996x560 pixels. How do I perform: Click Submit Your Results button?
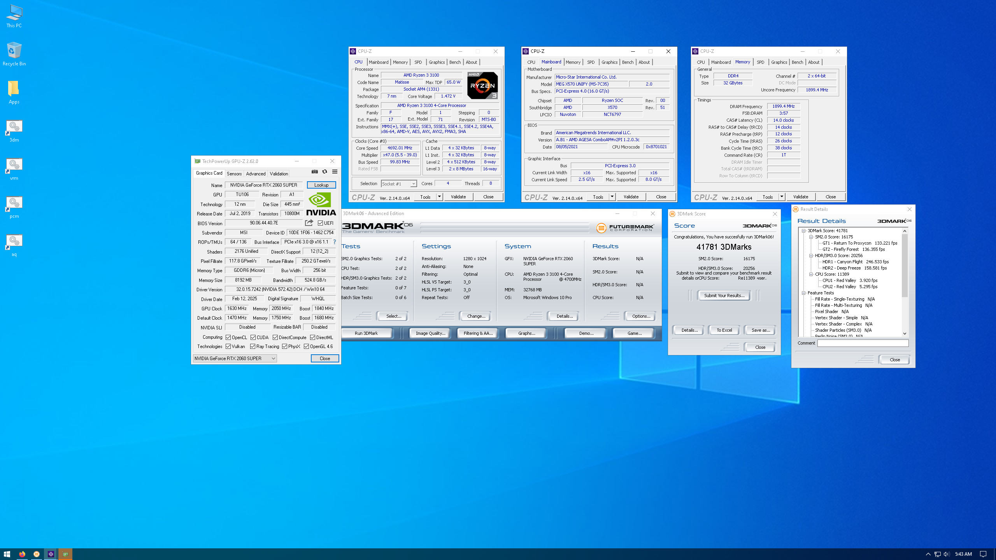pyautogui.click(x=724, y=296)
